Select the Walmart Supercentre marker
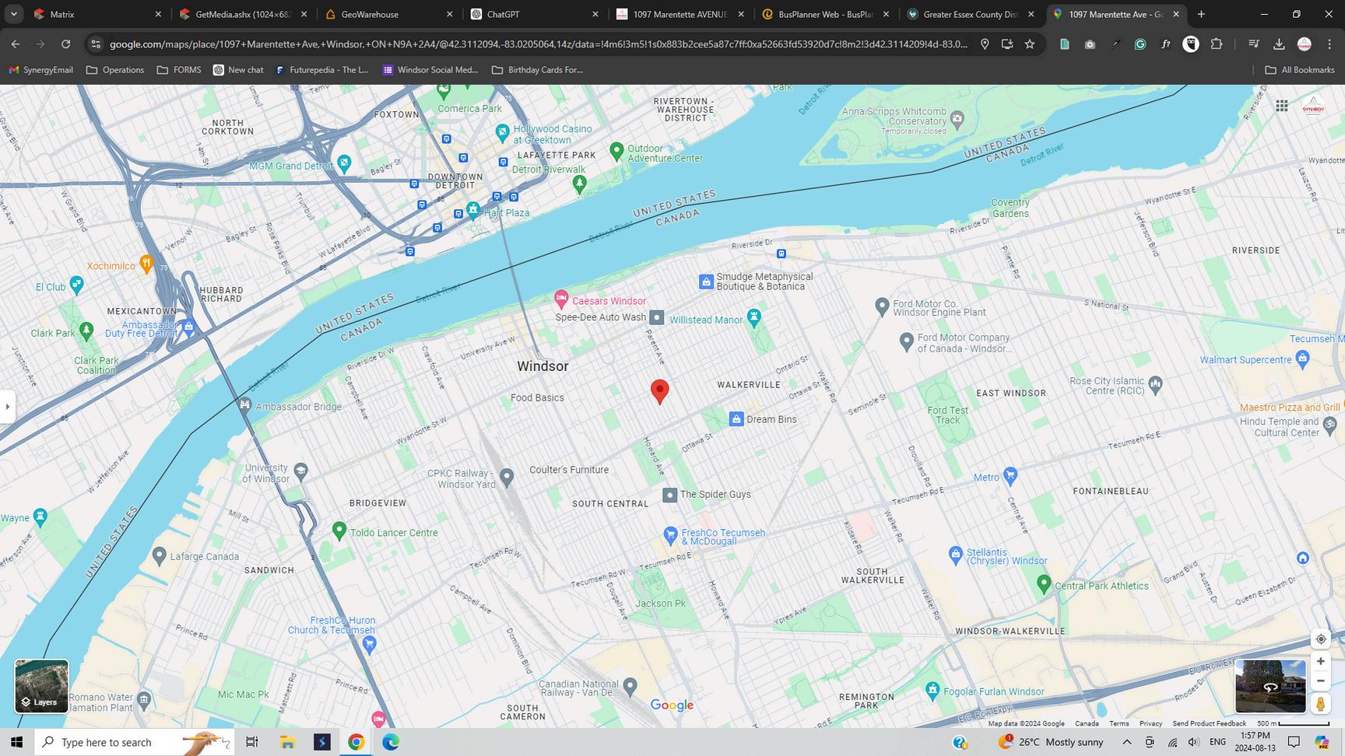The image size is (1345, 756). tap(1303, 359)
